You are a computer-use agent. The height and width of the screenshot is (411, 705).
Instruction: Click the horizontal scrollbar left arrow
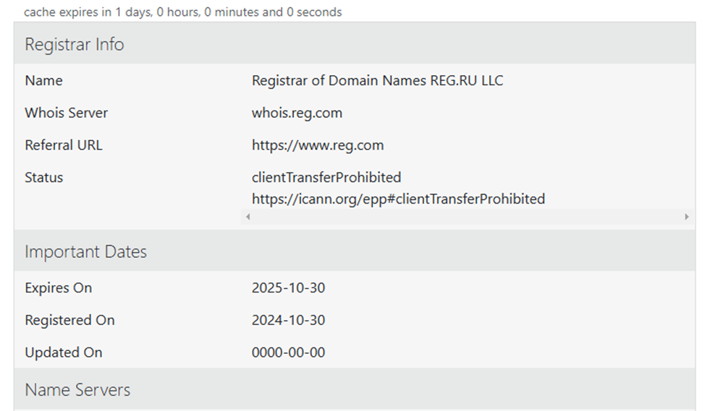[248, 217]
